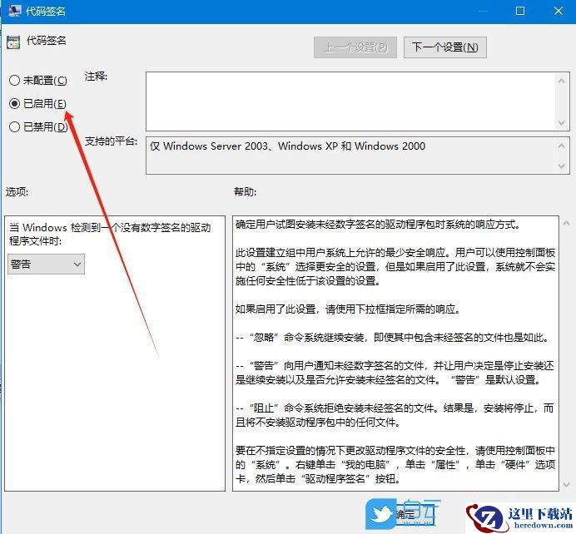Click the help paragraph about "忽略" option
The image size is (576, 534).
pyautogui.click(x=393, y=337)
